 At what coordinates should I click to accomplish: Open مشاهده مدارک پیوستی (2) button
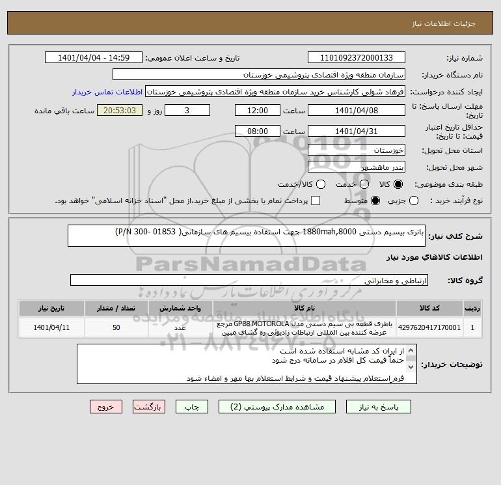tap(277, 407)
